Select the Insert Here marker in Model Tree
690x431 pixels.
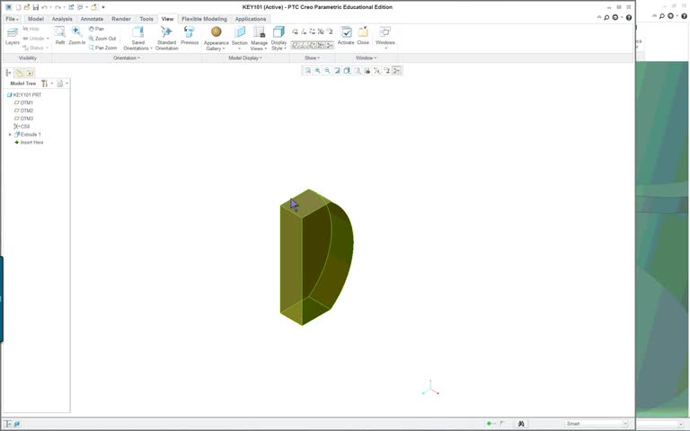pos(29,143)
